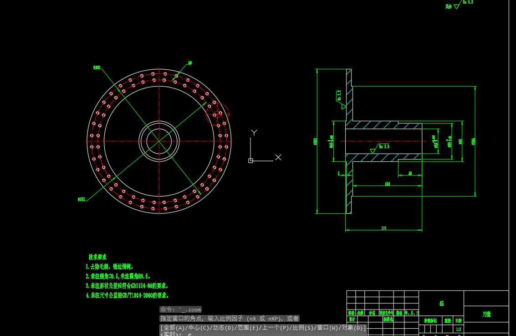Choose the 范围(E) zoom option
The width and height of the screenshot is (516, 336).
coord(249,327)
